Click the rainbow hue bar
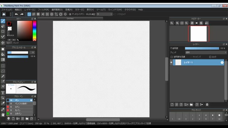Image resolution: width=228 pixels, height=128 pixels. [x=35, y=31]
